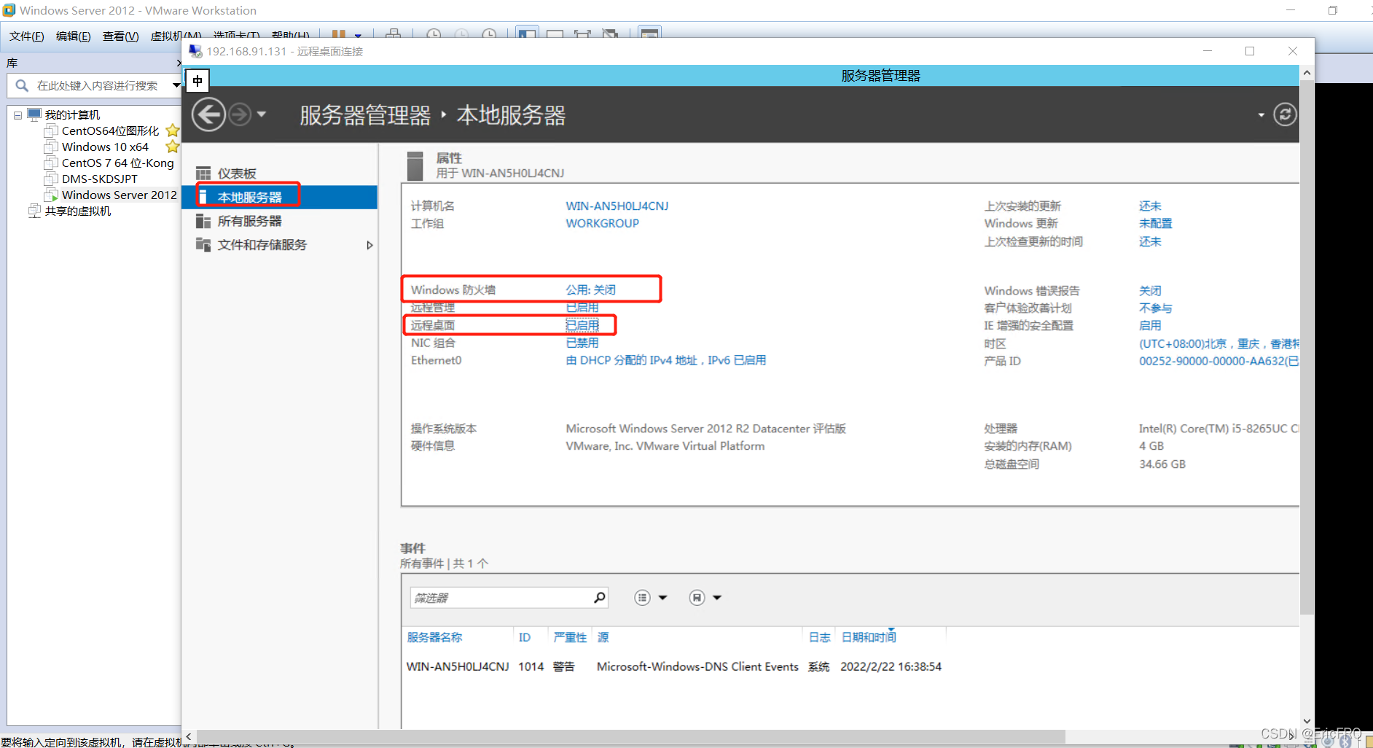Click the VMware library search input box

97,85
